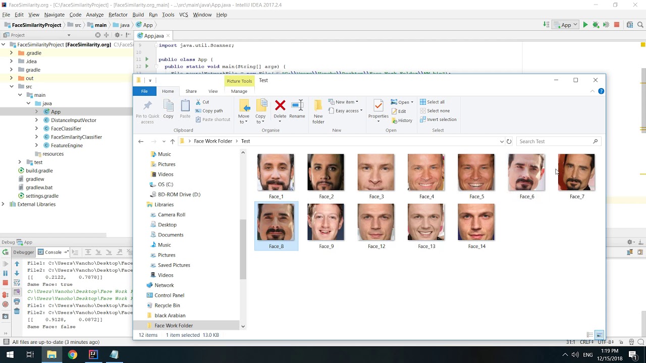The height and width of the screenshot is (363, 646).
Task: Click the Copy icon in Clipboard group
Action: [x=168, y=106]
